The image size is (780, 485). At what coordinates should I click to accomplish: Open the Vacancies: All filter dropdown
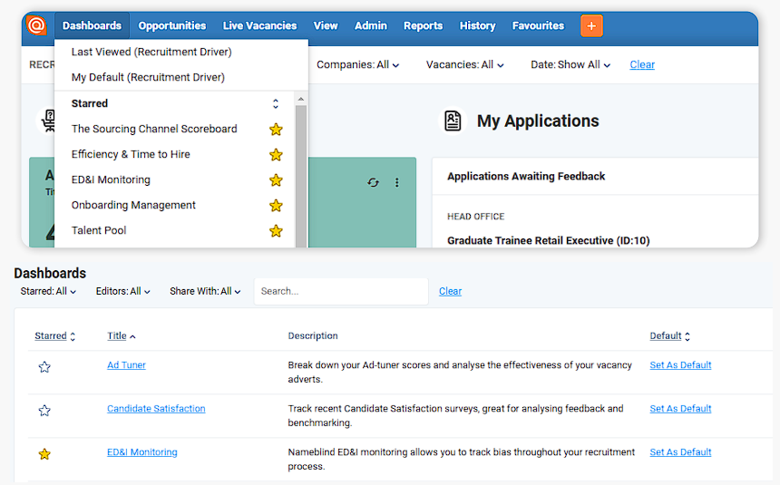pos(464,64)
